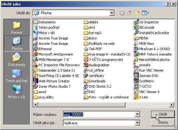
Task: Cancel with the Storno button
Action: (163, 122)
